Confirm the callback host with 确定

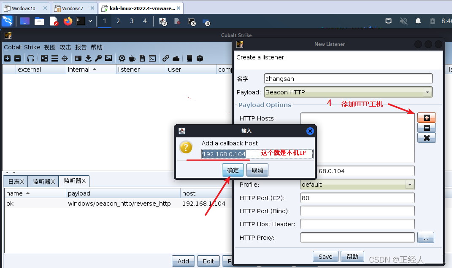click(233, 170)
